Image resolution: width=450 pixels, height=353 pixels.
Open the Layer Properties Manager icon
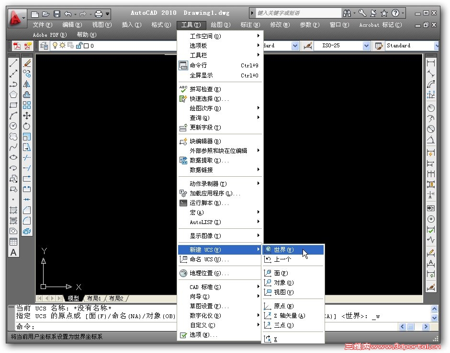tap(44, 45)
